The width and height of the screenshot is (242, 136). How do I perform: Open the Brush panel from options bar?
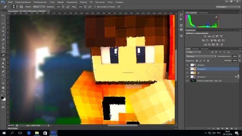tap(21, 7)
